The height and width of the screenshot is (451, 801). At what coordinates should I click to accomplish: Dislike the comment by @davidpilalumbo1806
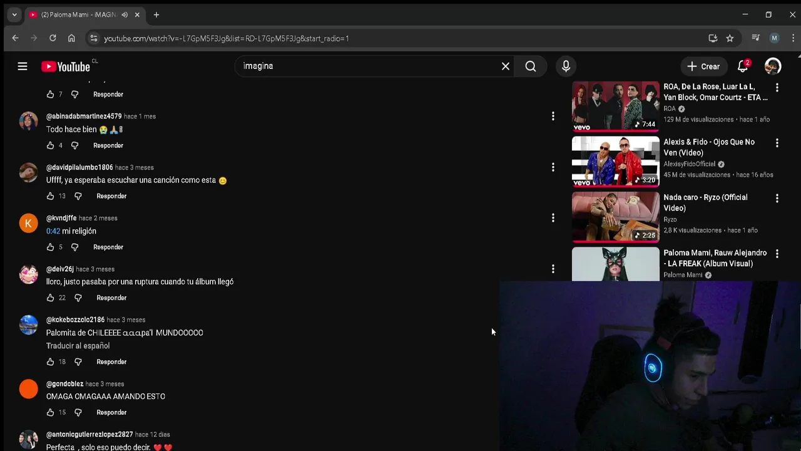78,196
